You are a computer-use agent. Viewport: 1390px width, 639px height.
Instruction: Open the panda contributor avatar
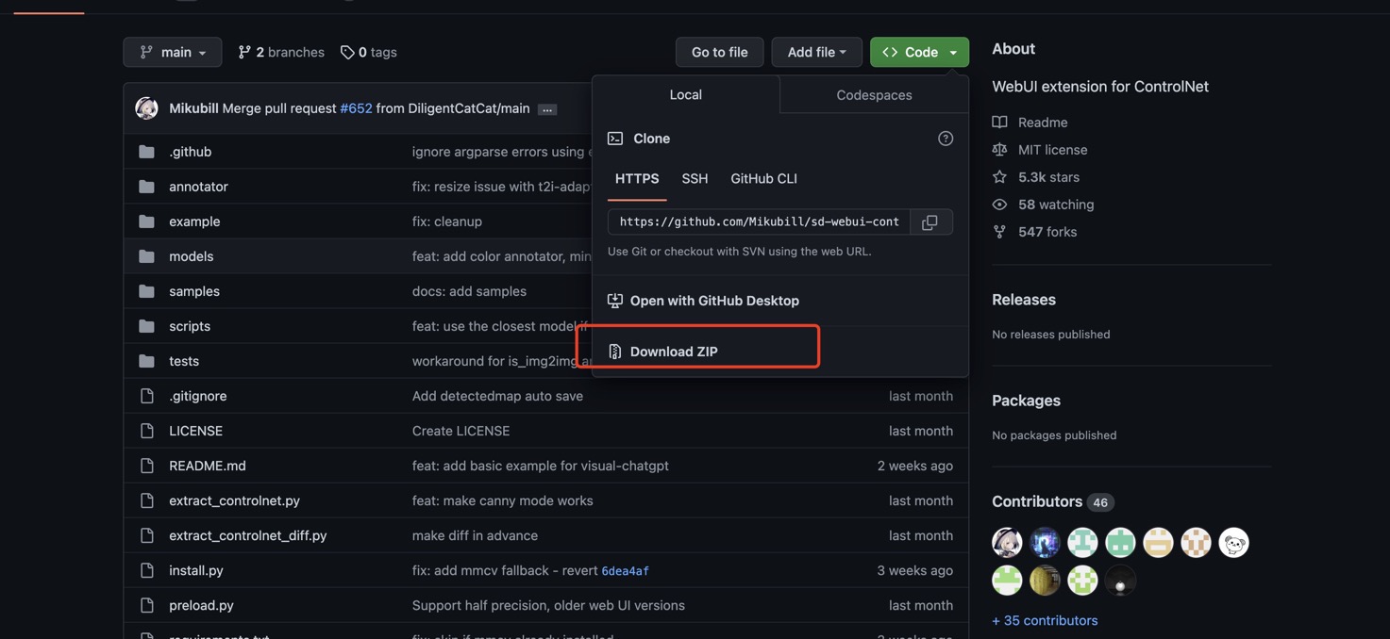[1233, 543]
